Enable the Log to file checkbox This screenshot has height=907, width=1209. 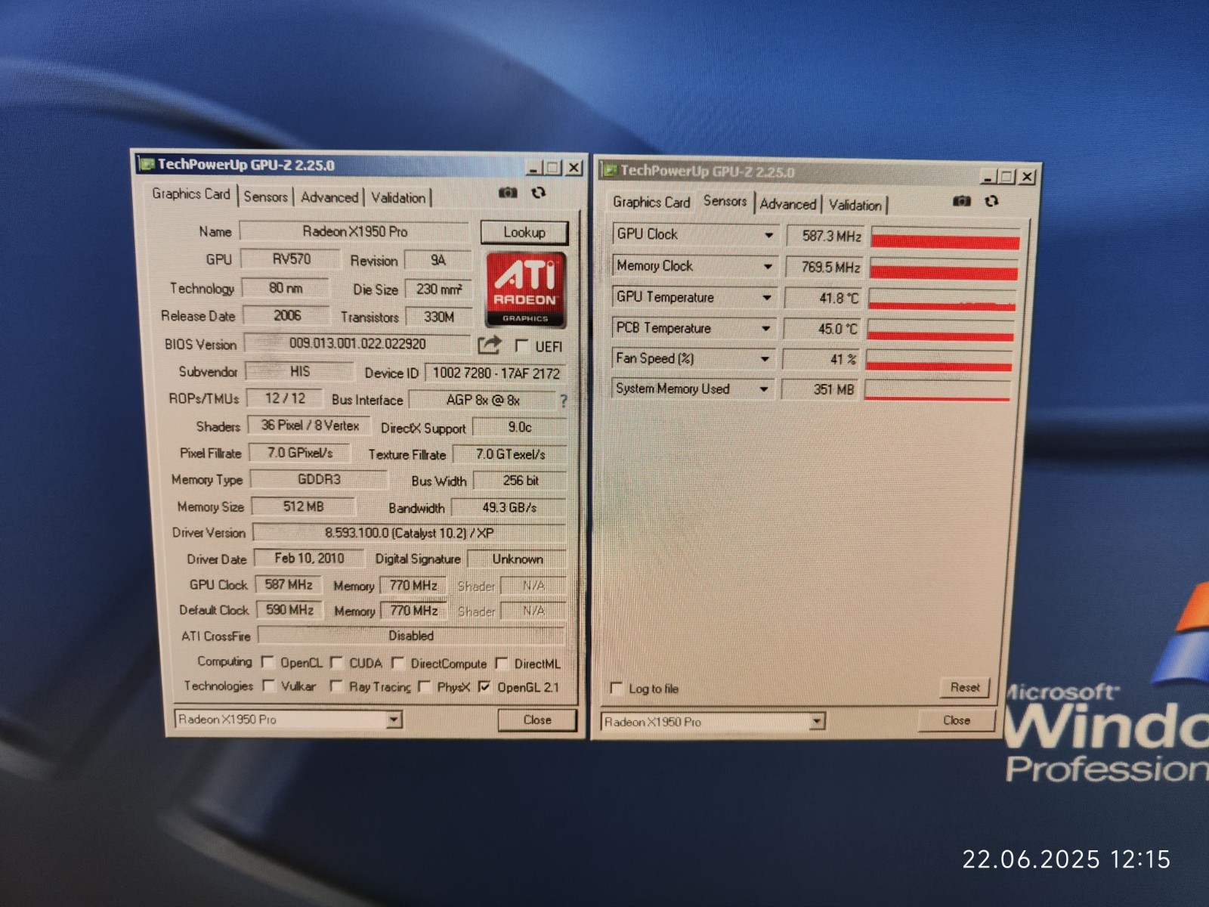(616, 688)
